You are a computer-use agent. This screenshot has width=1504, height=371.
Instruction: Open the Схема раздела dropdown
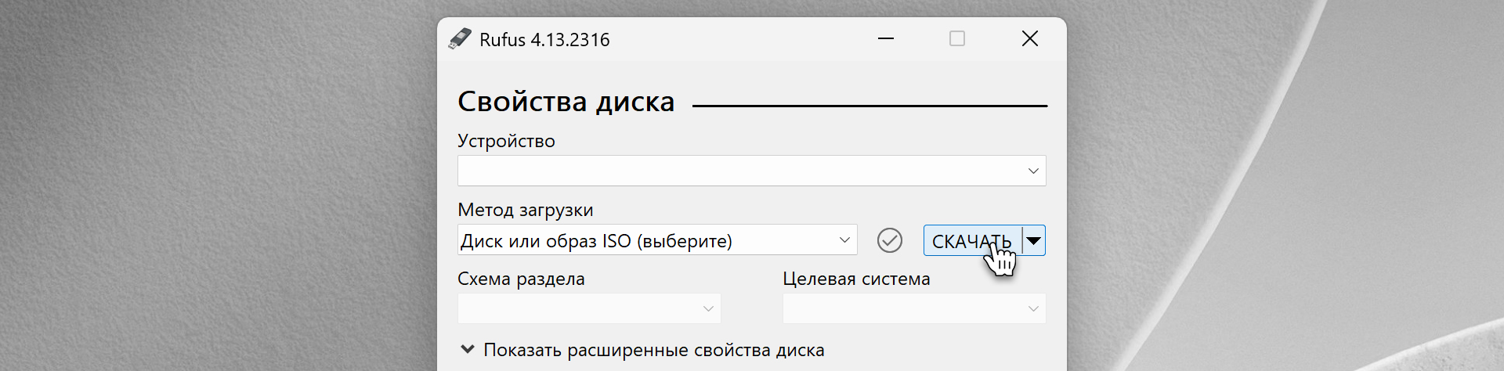pos(588,308)
